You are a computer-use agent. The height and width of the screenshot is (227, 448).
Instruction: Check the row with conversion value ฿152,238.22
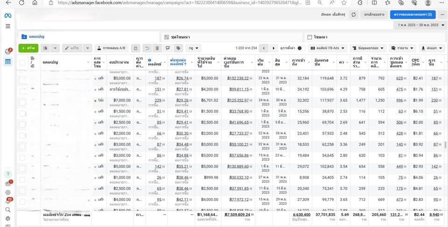[x=22, y=81]
